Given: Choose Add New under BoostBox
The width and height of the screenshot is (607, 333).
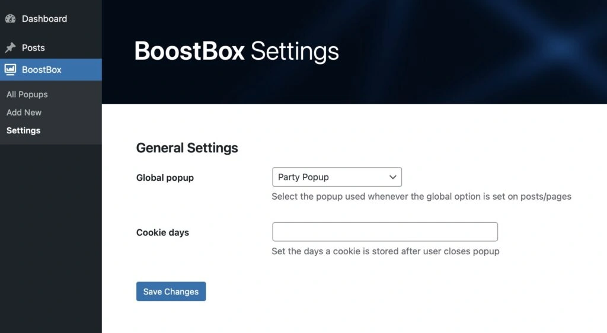Looking at the screenshot, I should tap(24, 113).
